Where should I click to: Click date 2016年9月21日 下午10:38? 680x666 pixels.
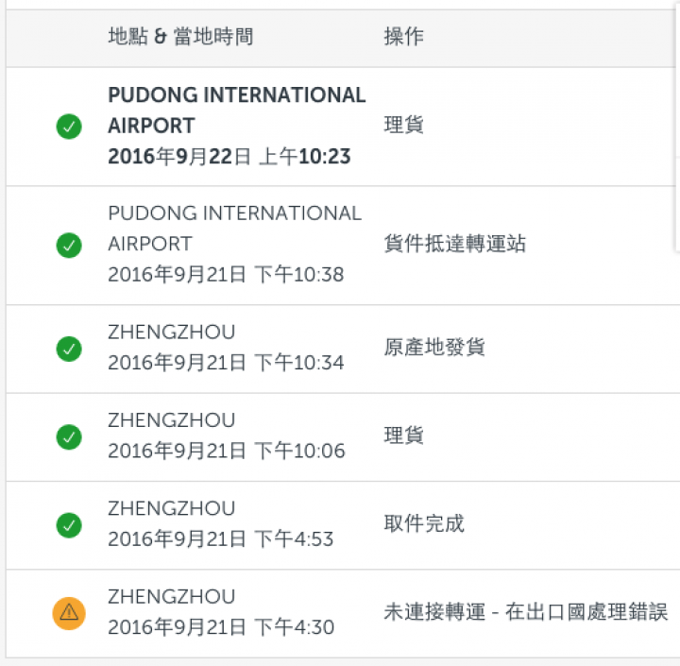tap(226, 275)
